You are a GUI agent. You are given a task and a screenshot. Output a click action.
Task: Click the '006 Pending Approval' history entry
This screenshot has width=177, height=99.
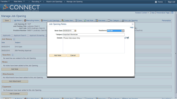23,51
